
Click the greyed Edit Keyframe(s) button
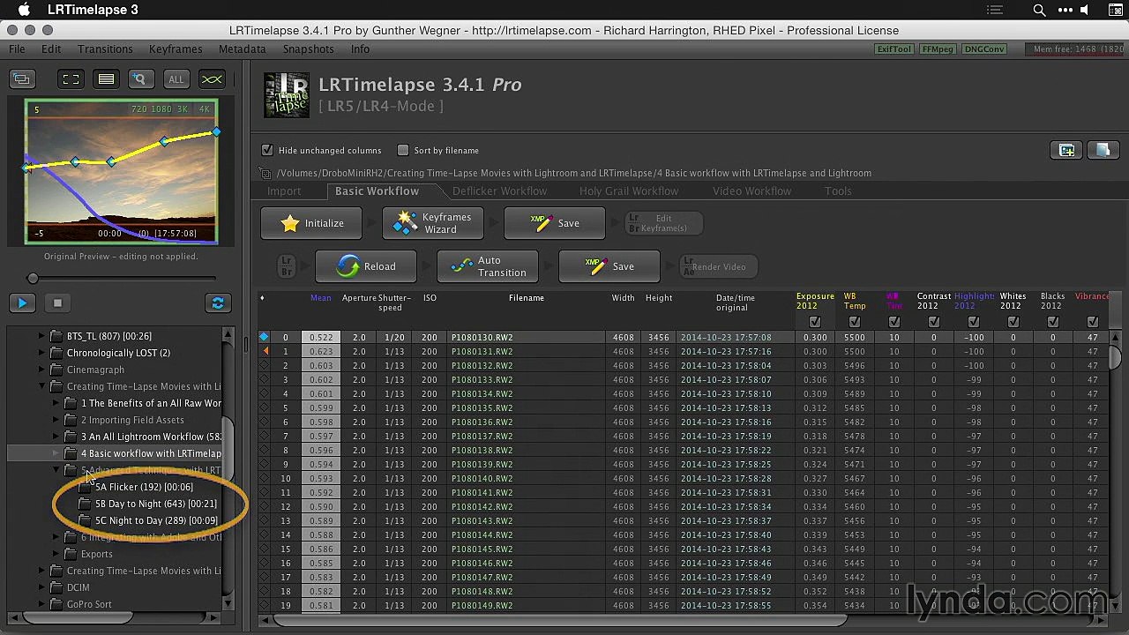tap(663, 223)
